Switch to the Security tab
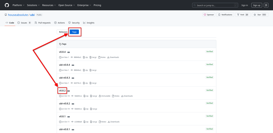Image resolution: width=273 pixels, height=133 pixels. pyautogui.click(x=74, y=23)
